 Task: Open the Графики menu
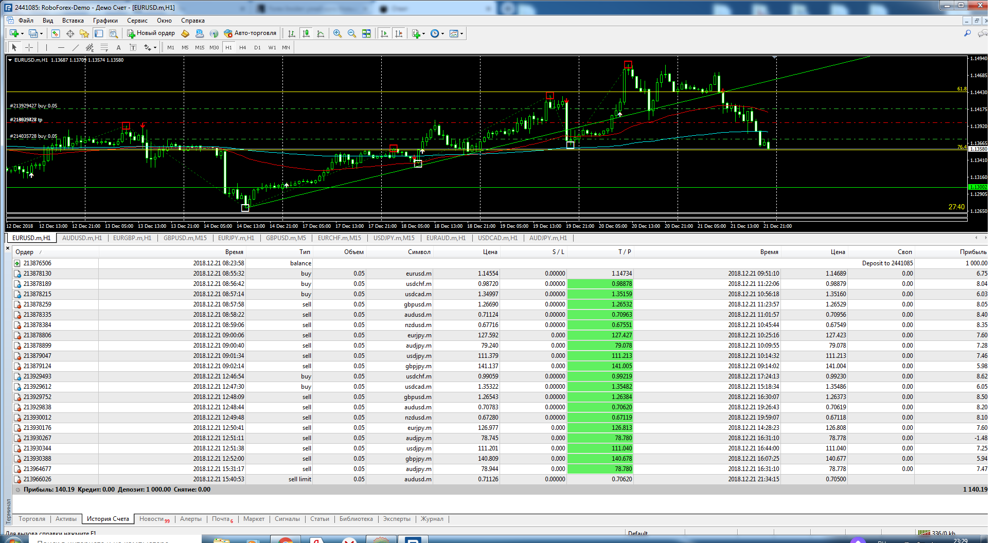105,21
